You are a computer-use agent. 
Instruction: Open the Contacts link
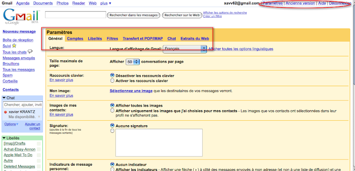(x=11, y=90)
